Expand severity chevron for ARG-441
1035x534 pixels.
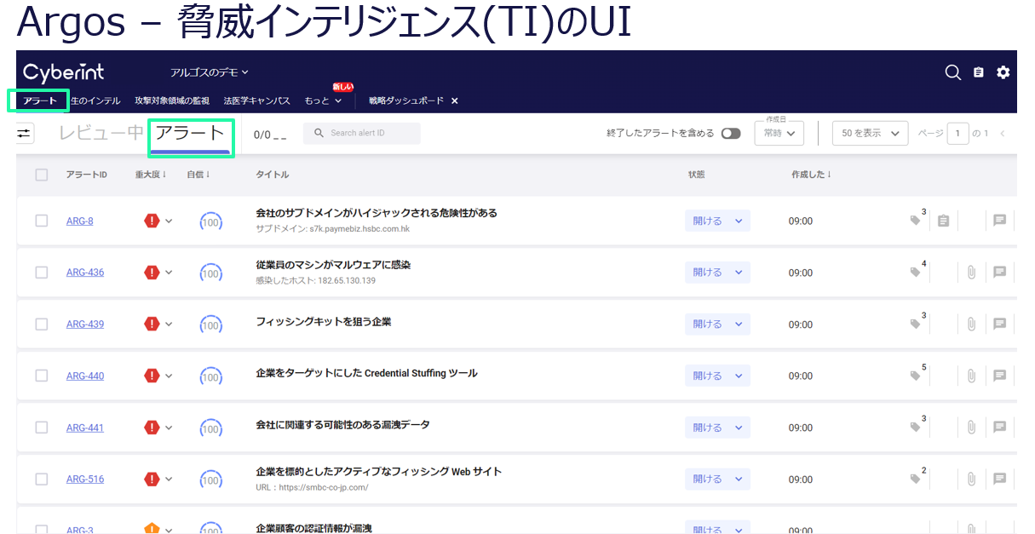tap(169, 427)
